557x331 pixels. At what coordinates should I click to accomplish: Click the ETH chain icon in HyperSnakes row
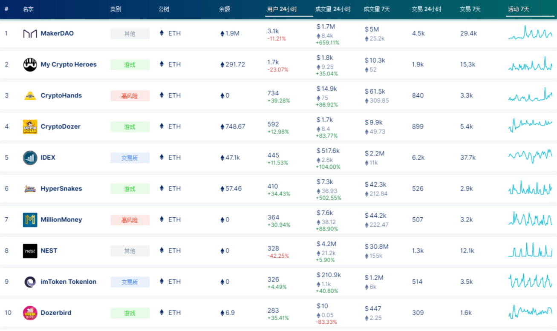point(162,188)
